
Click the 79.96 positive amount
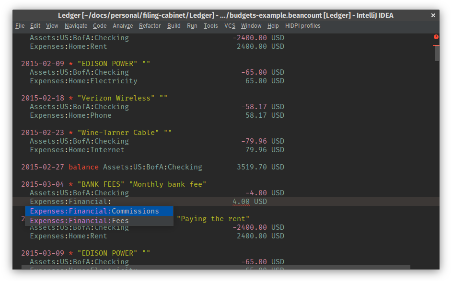pyautogui.click(x=256, y=150)
